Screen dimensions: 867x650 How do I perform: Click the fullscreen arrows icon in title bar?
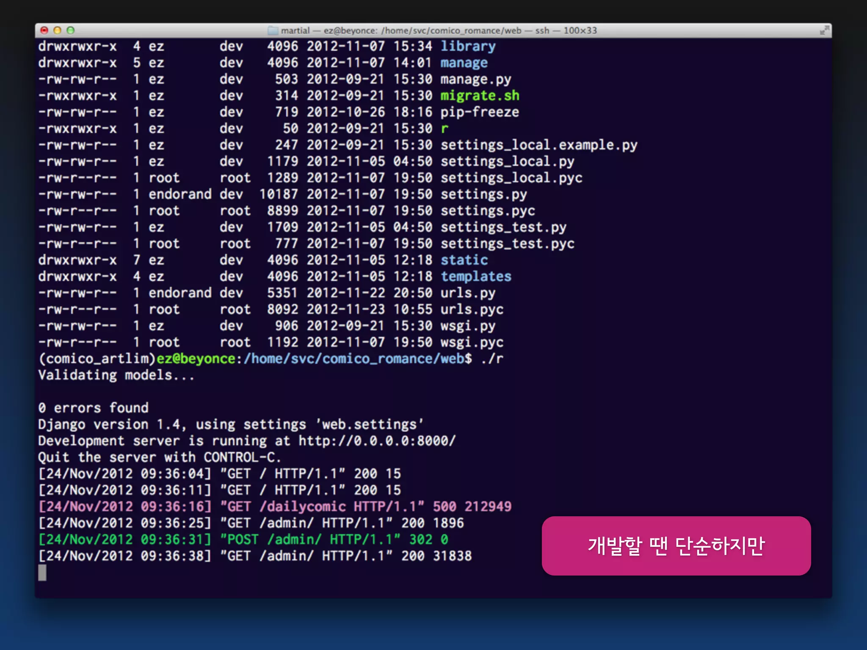[824, 30]
